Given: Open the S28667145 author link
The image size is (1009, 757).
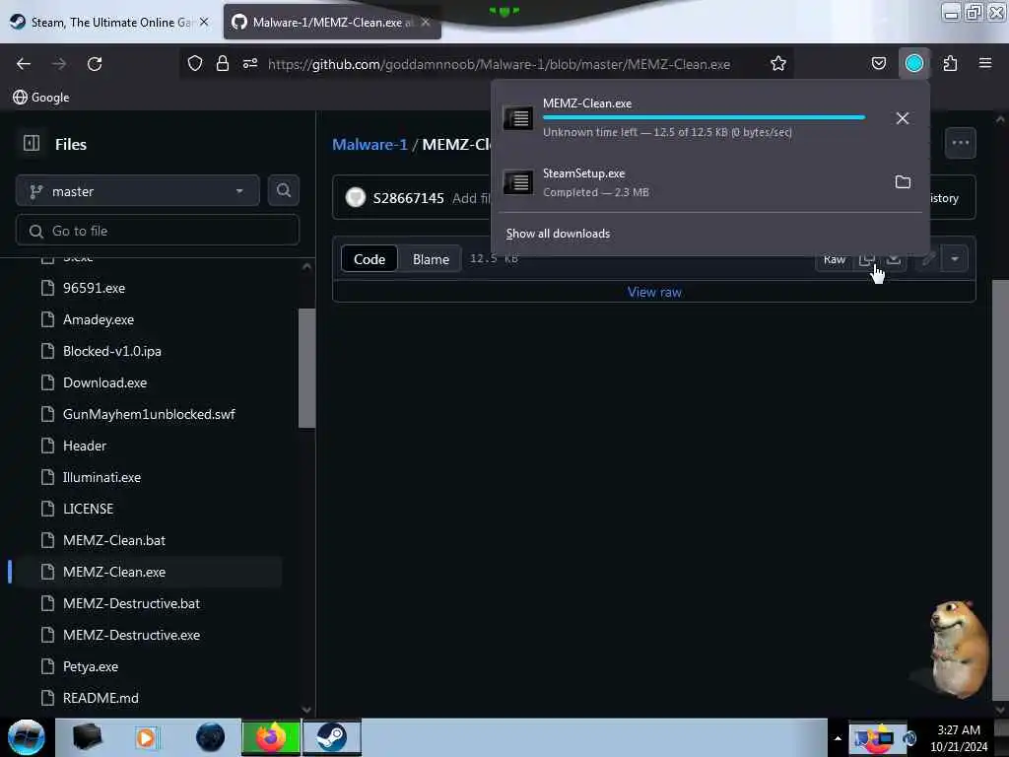Looking at the screenshot, I should coord(409,197).
